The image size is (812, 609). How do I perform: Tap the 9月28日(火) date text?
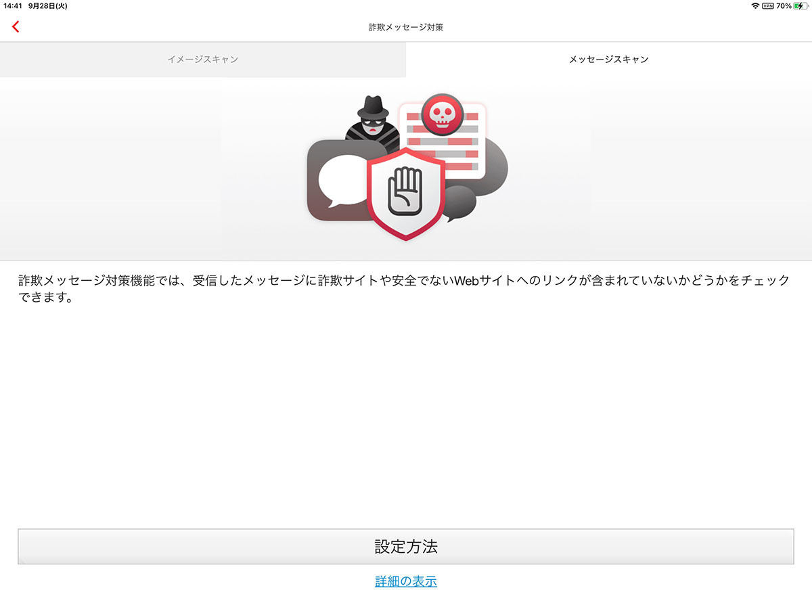coord(48,6)
